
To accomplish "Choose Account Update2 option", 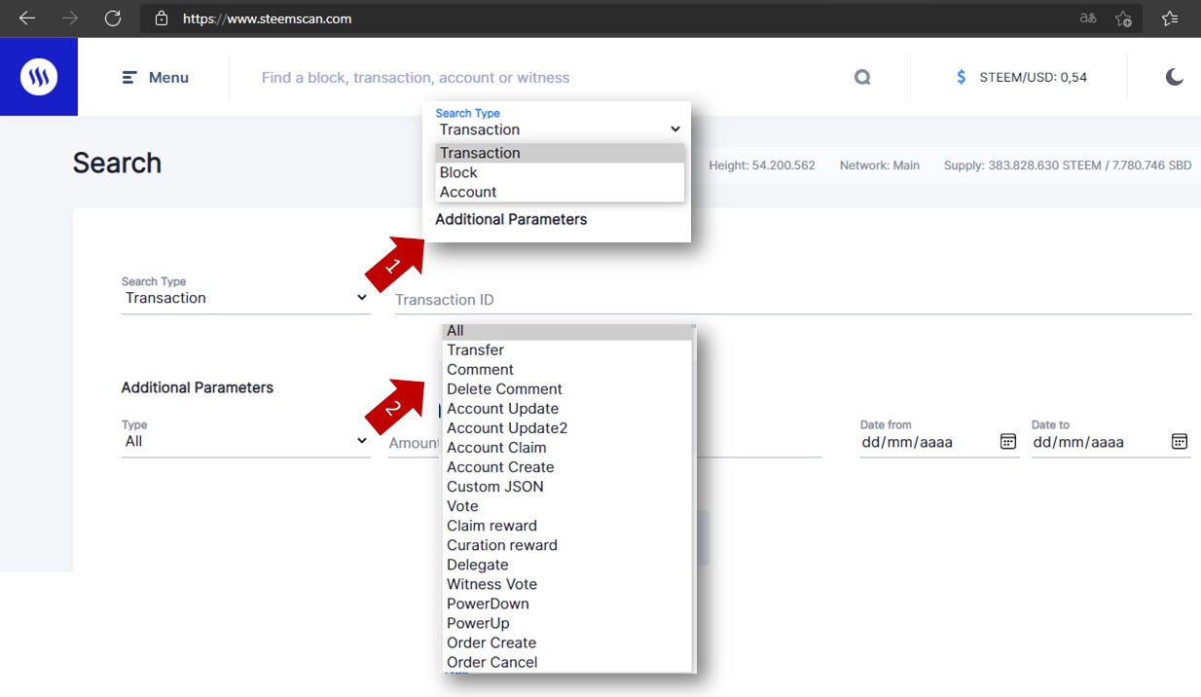I will tap(567, 428).
